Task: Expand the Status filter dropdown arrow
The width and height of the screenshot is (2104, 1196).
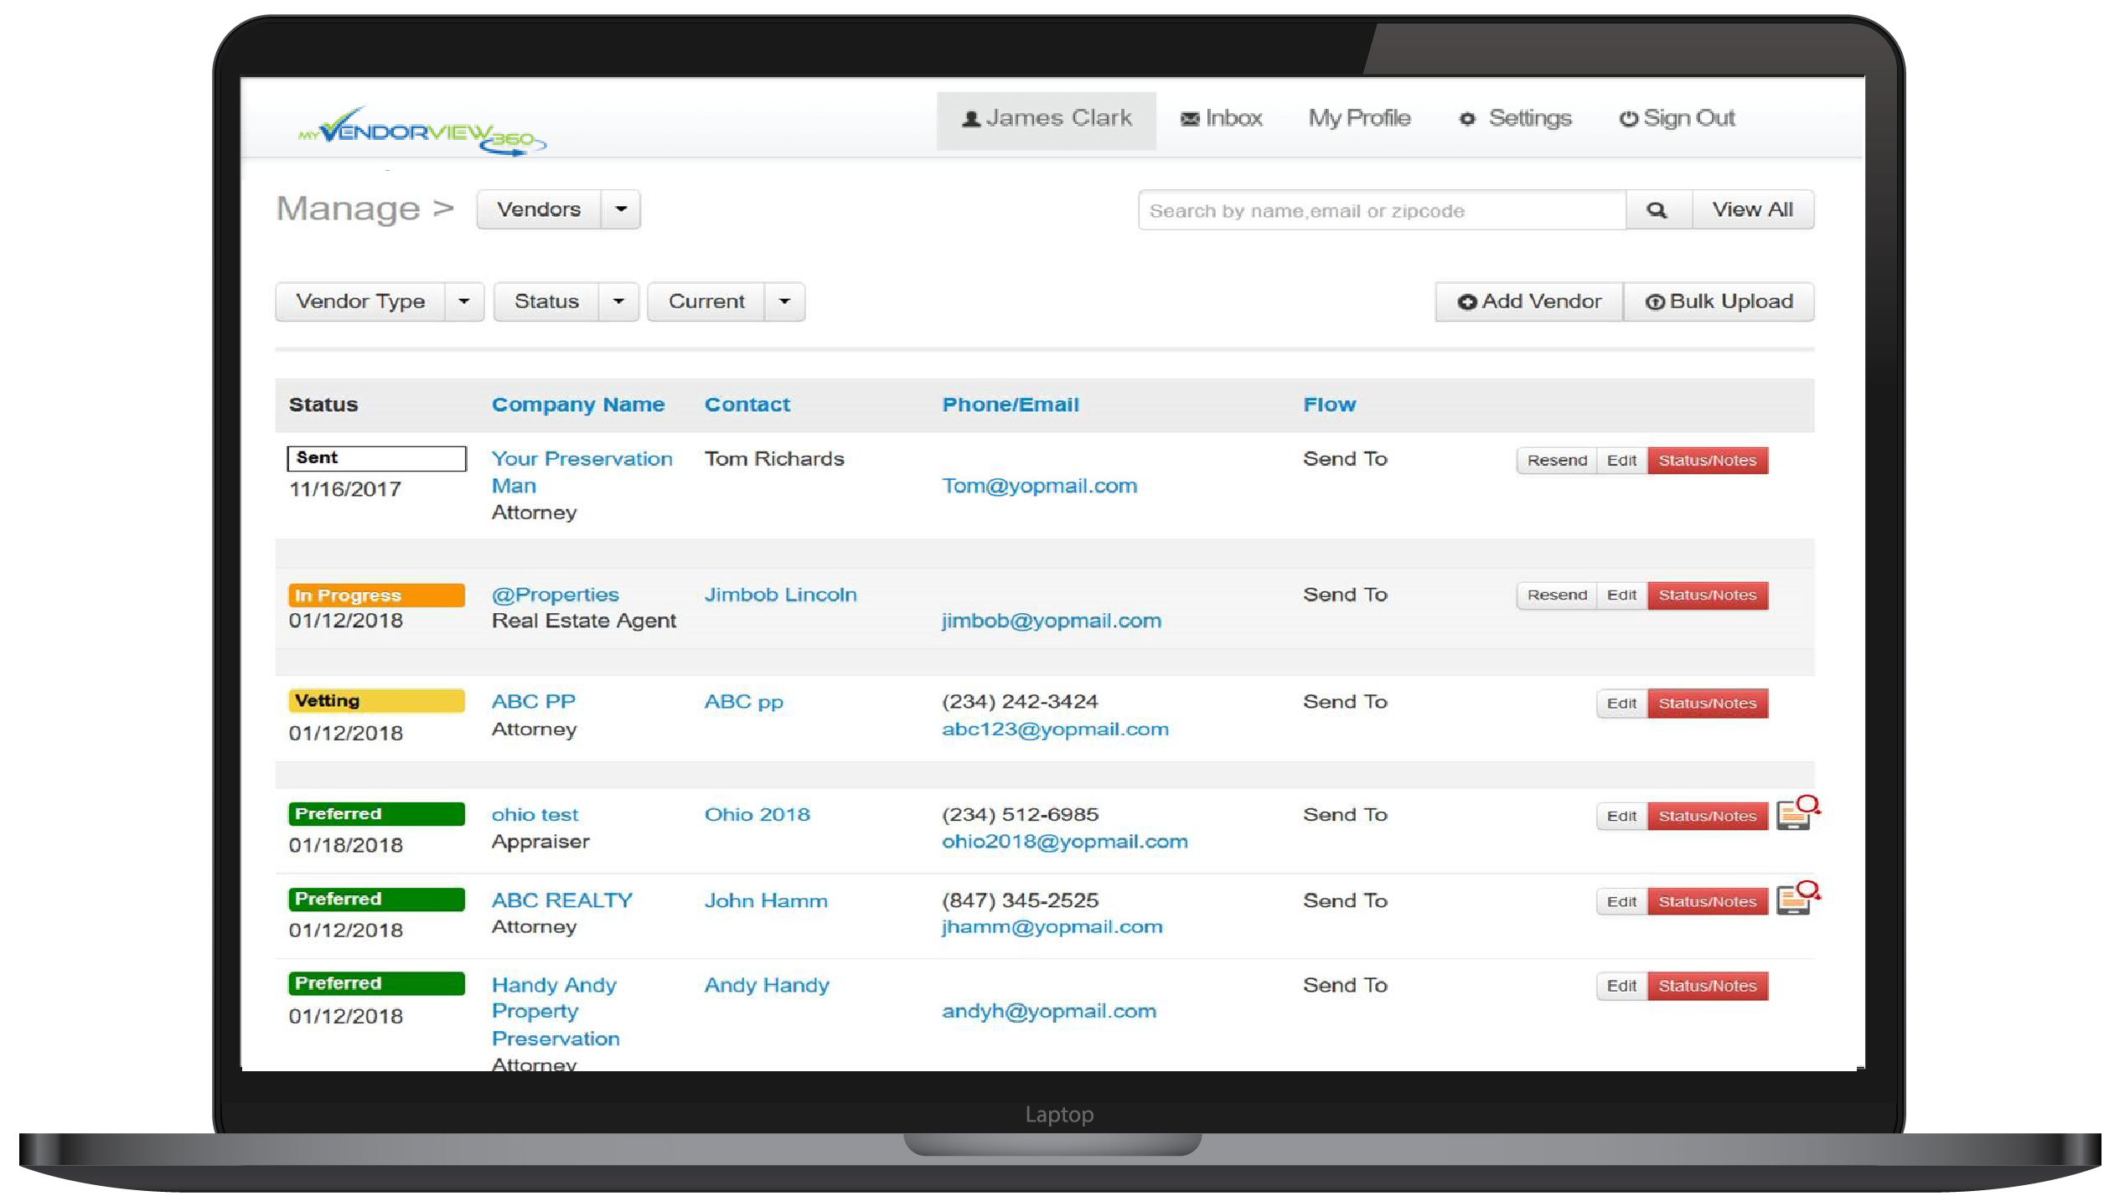Action: pyautogui.click(x=618, y=302)
